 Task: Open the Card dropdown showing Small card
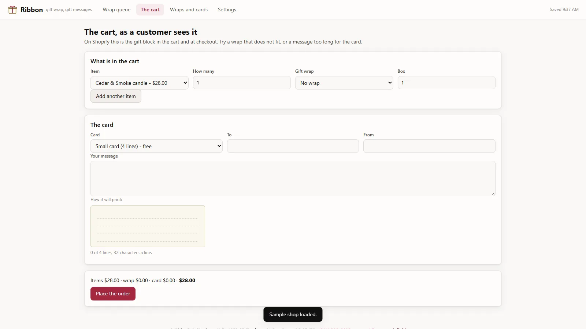click(x=156, y=146)
